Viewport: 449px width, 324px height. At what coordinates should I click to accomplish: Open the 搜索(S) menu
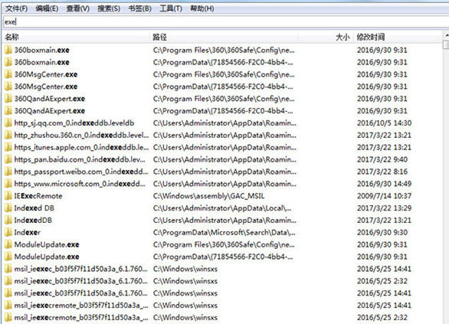pyautogui.click(x=109, y=8)
